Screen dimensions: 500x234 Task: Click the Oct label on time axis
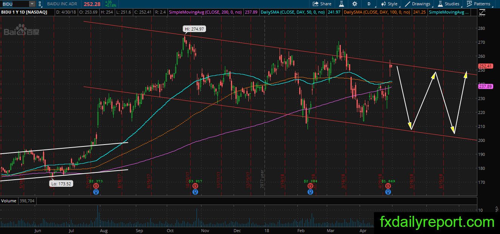pyautogui.click(x=170, y=230)
